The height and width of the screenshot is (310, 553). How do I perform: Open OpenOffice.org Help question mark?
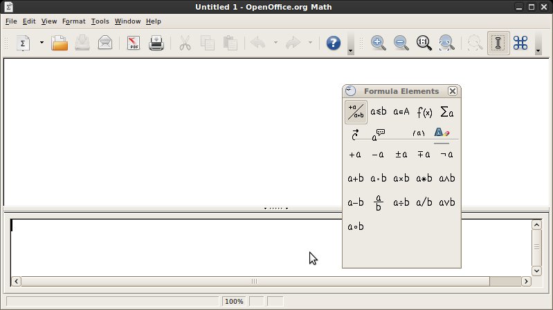point(334,43)
